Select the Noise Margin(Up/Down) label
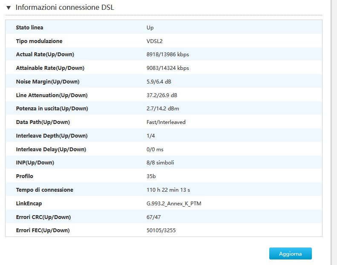Viewport: 337px width, 265px height. pyautogui.click(x=47, y=82)
